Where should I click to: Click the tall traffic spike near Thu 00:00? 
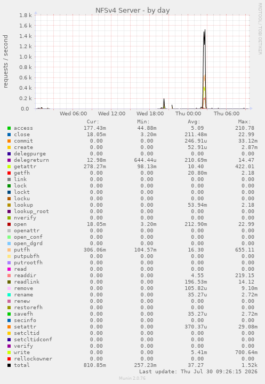click(204, 68)
